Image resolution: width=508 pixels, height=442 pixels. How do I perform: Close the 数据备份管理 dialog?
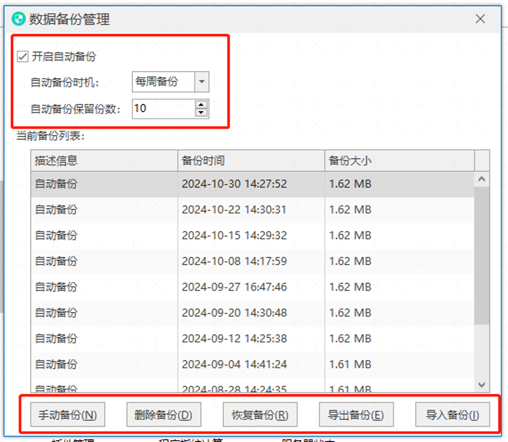click(x=480, y=19)
